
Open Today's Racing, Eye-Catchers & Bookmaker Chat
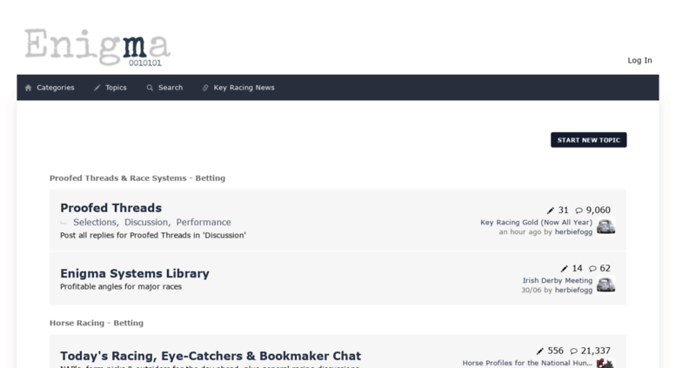click(211, 356)
